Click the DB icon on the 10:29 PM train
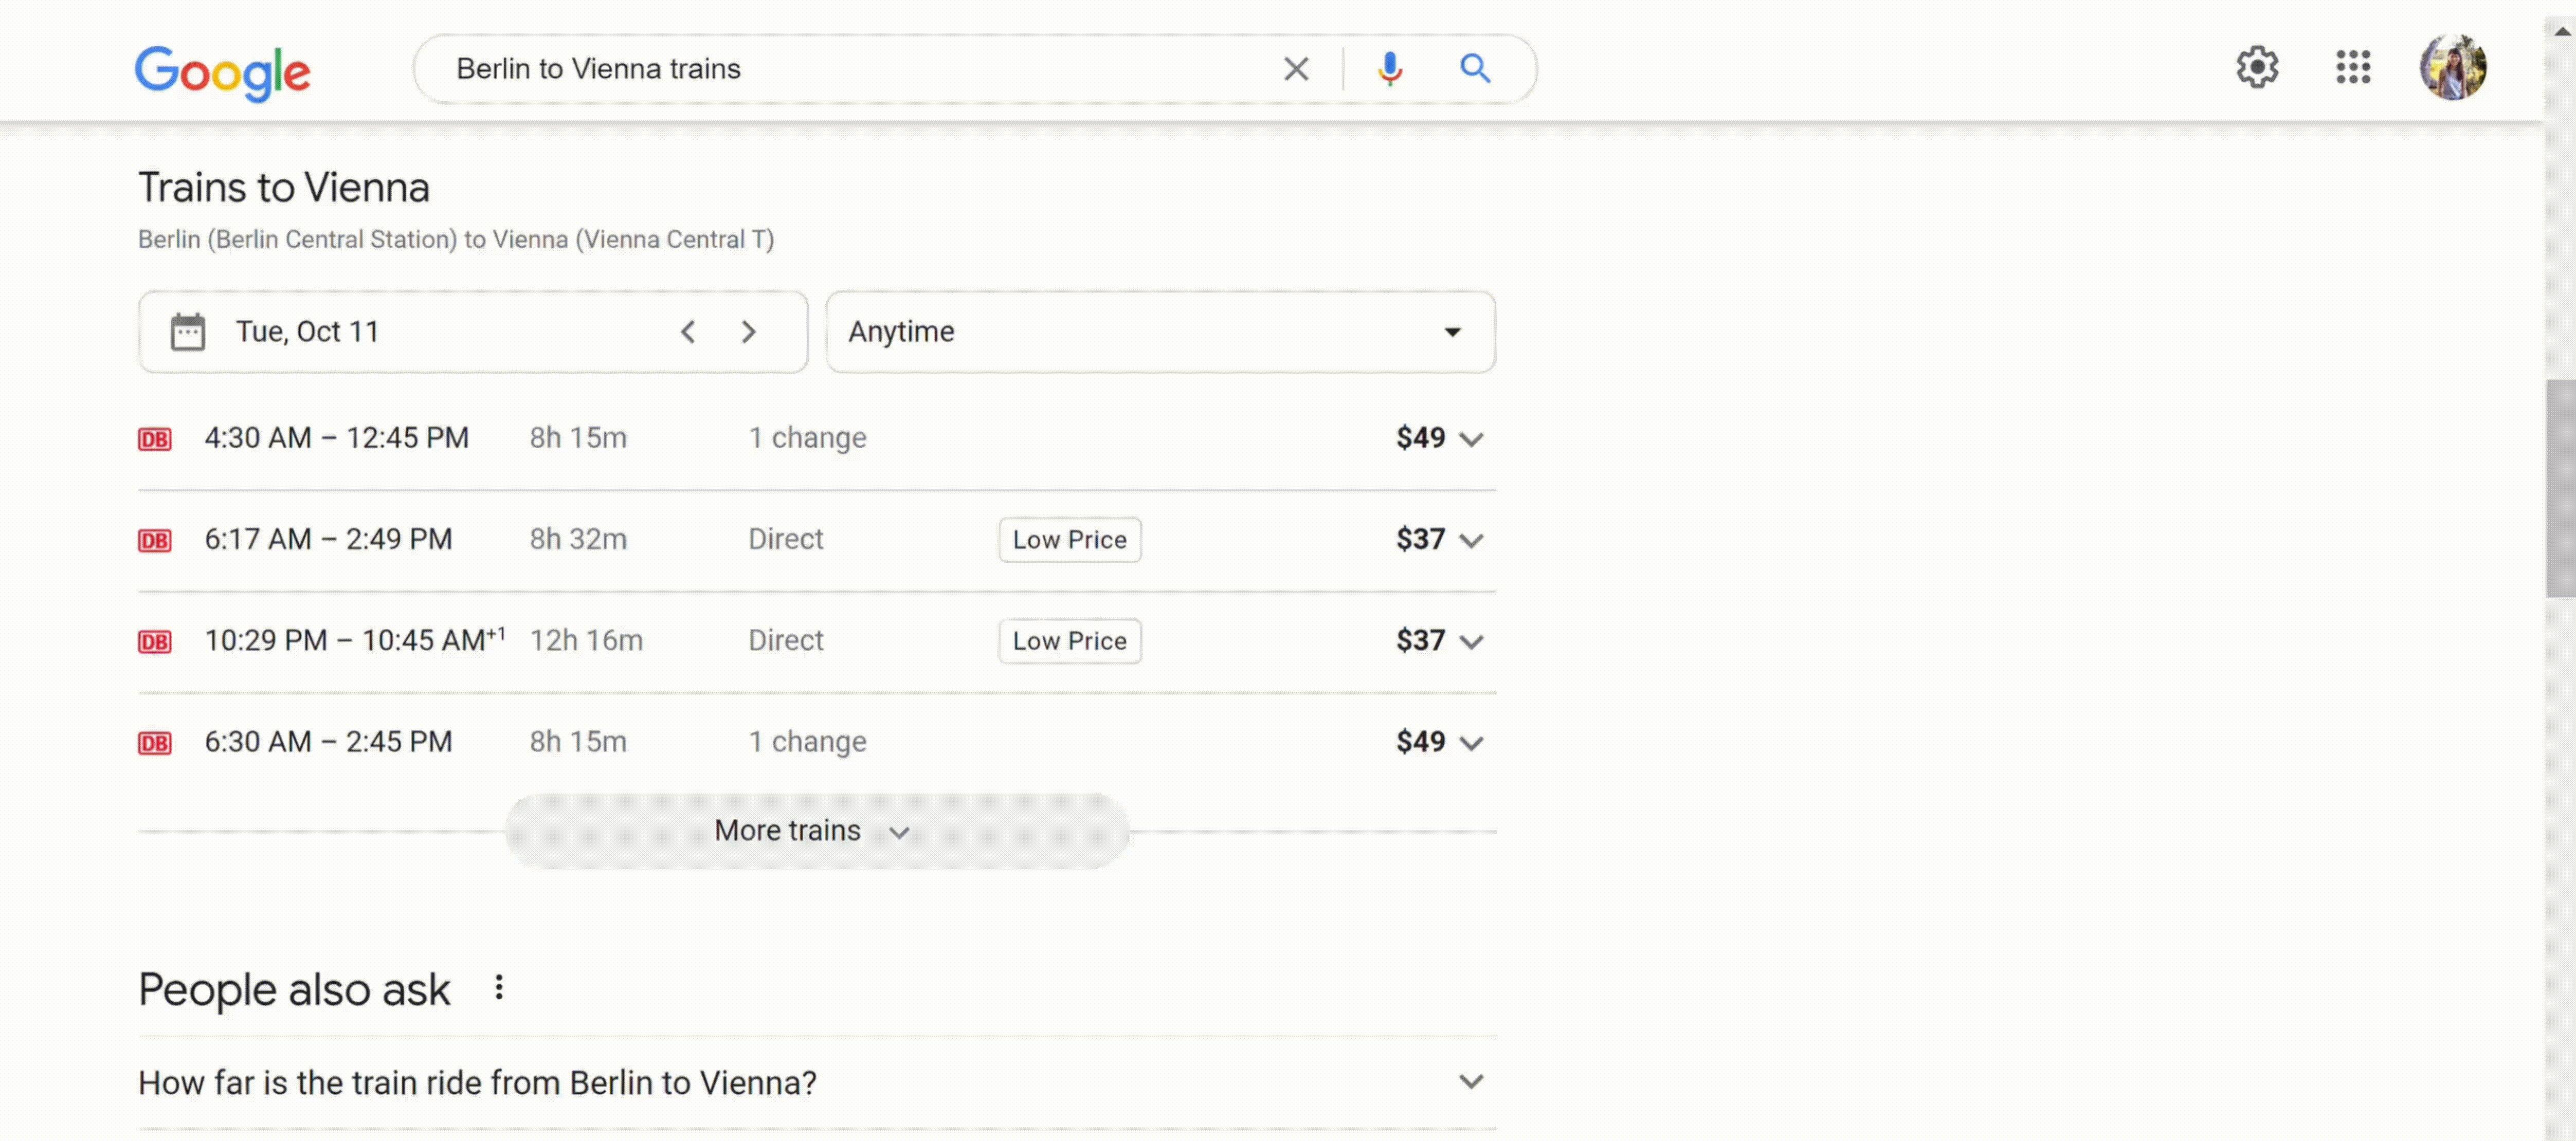Image resolution: width=2576 pixels, height=1141 pixels. [x=154, y=640]
